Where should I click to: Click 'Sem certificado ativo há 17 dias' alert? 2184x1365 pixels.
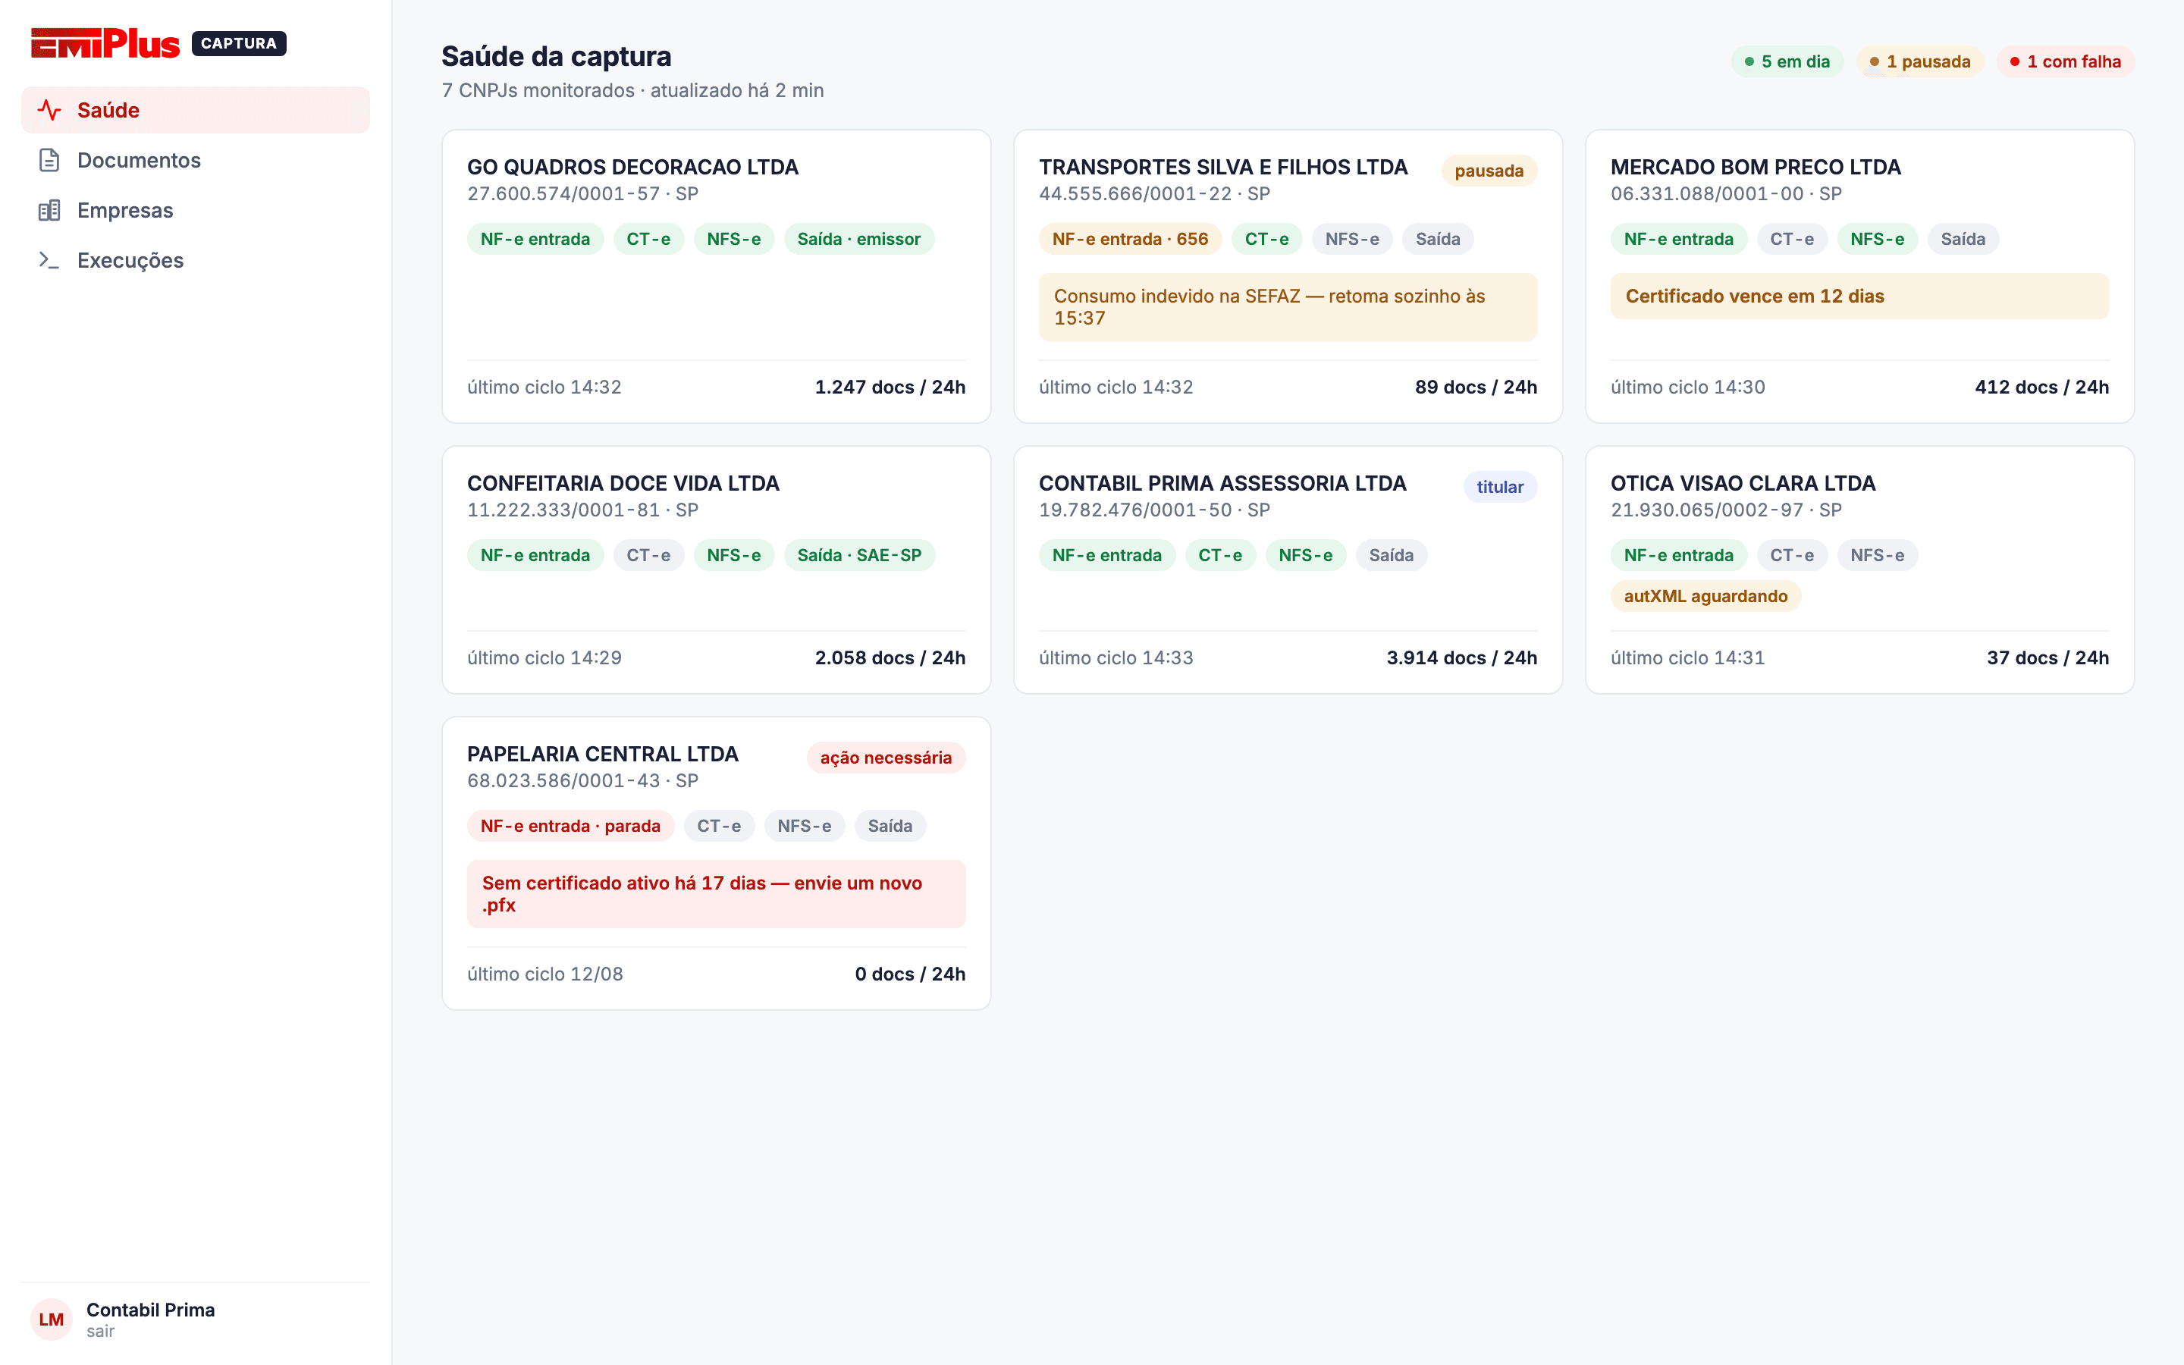click(x=716, y=894)
